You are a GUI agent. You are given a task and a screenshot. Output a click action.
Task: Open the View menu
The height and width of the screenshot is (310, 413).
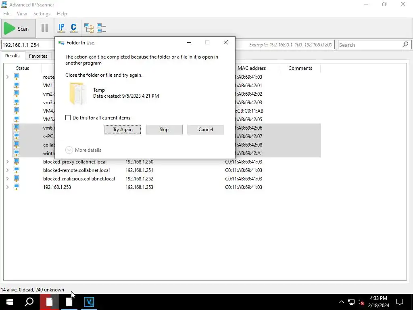coord(22,13)
